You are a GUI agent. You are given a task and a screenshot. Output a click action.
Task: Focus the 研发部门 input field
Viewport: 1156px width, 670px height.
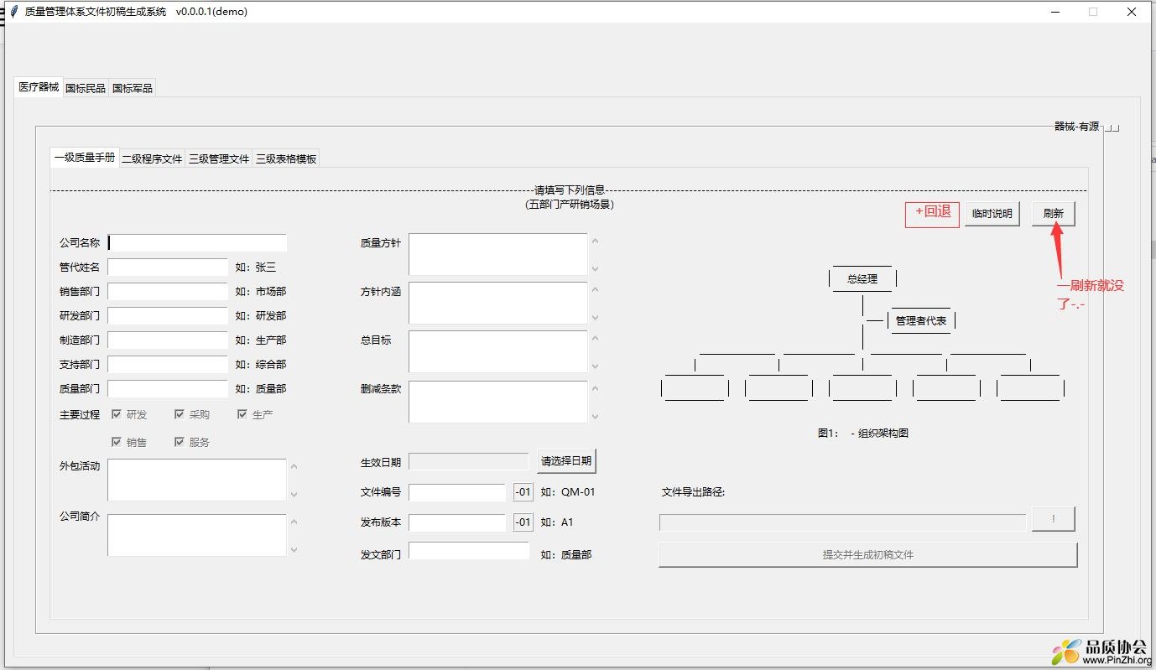click(x=168, y=316)
